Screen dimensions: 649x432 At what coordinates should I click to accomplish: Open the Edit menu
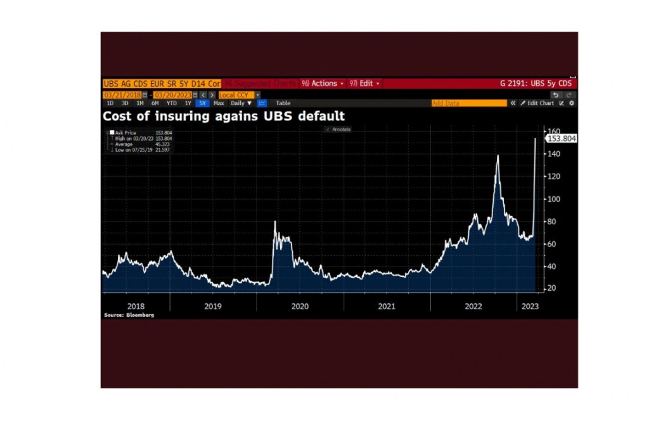click(364, 84)
